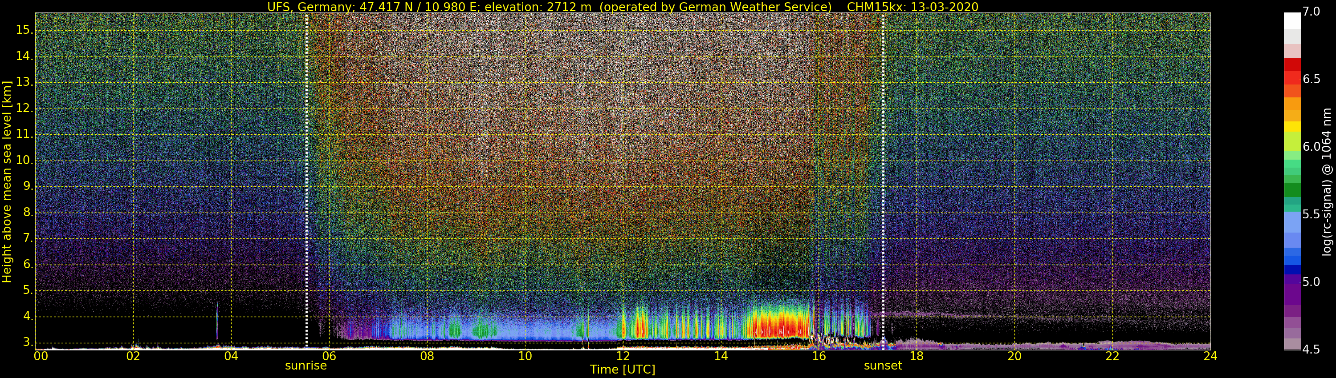Click the 24 hour tick label on time axis
This screenshot has height=378, width=1336.
coord(1210,356)
